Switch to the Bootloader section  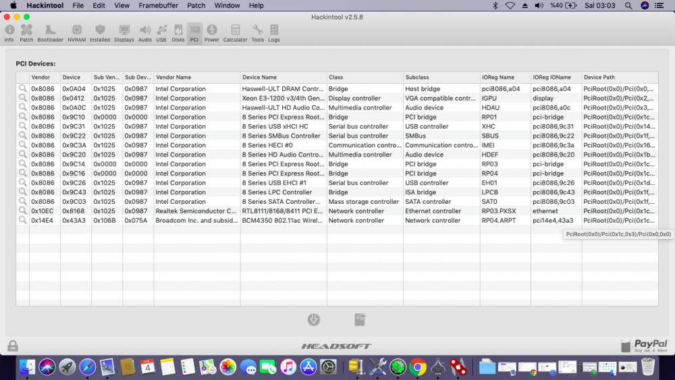pos(50,32)
